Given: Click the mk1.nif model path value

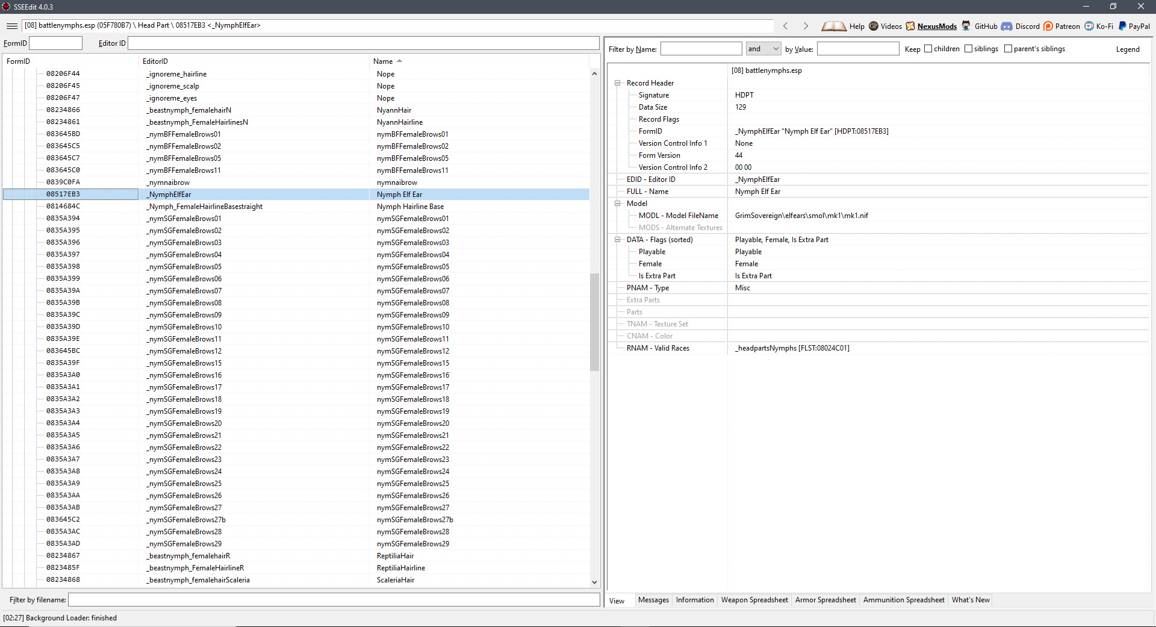Looking at the screenshot, I should click(801, 216).
